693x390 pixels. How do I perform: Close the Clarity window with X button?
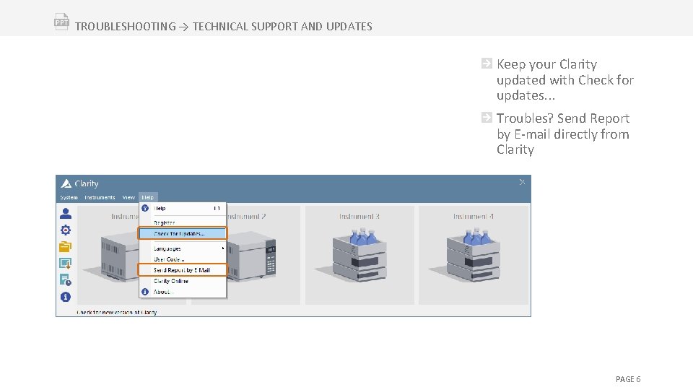522,182
